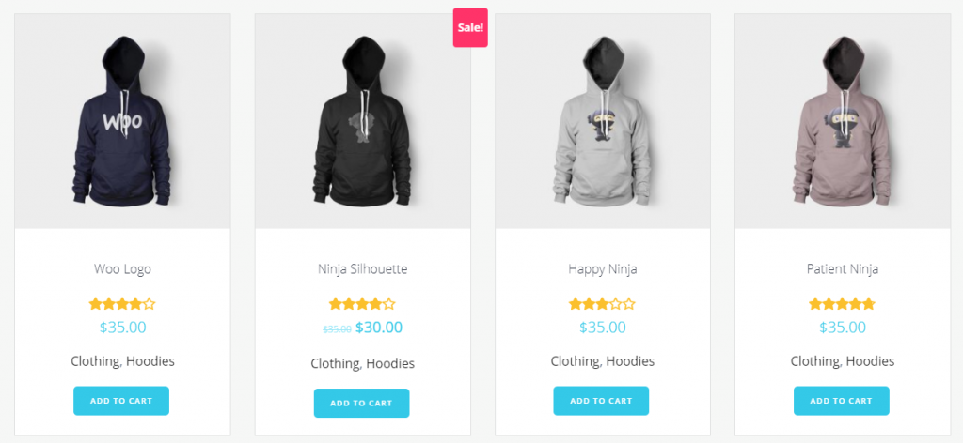Open the Happy Ninja hoodie image
This screenshot has width=963, height=443.
click(603, 121)
